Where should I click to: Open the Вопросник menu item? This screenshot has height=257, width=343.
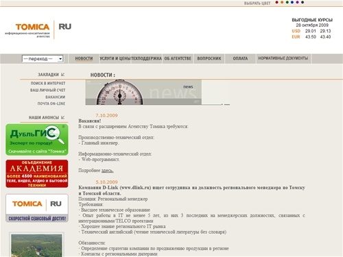coord(209,58)
